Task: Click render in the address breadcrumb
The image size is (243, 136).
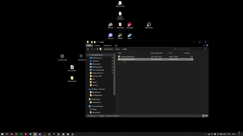Action: (x=125, y=49)
